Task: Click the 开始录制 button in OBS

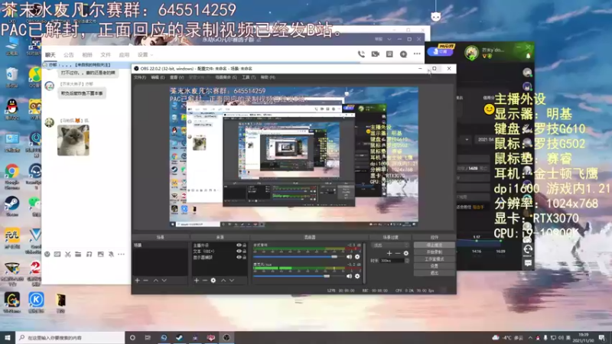Action: click(434, 252)
